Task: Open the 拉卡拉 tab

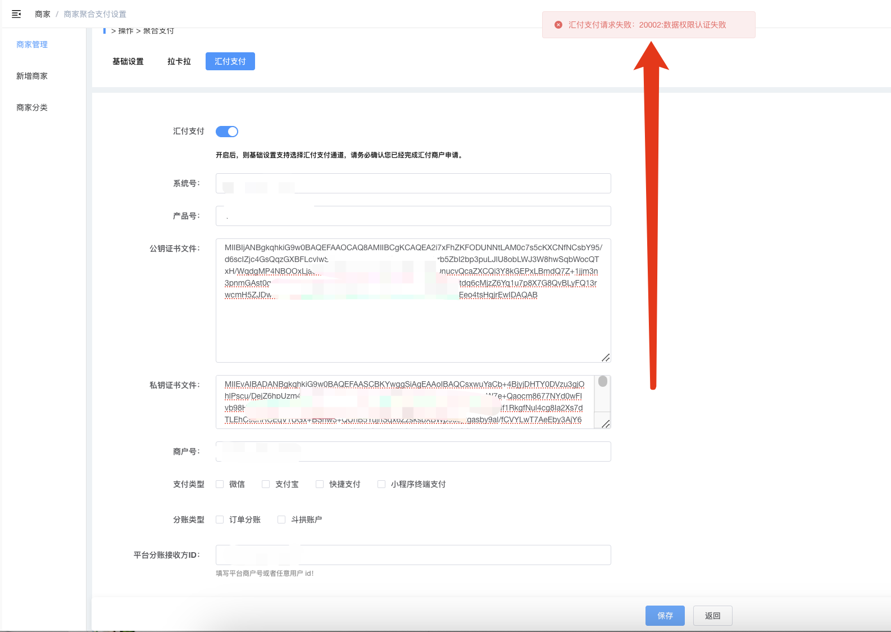Action: [179, 61]
